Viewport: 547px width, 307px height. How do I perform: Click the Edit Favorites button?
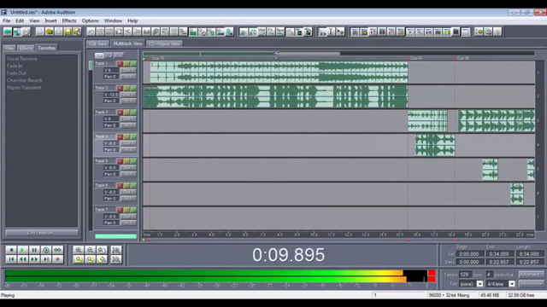(x=42, y=233)
